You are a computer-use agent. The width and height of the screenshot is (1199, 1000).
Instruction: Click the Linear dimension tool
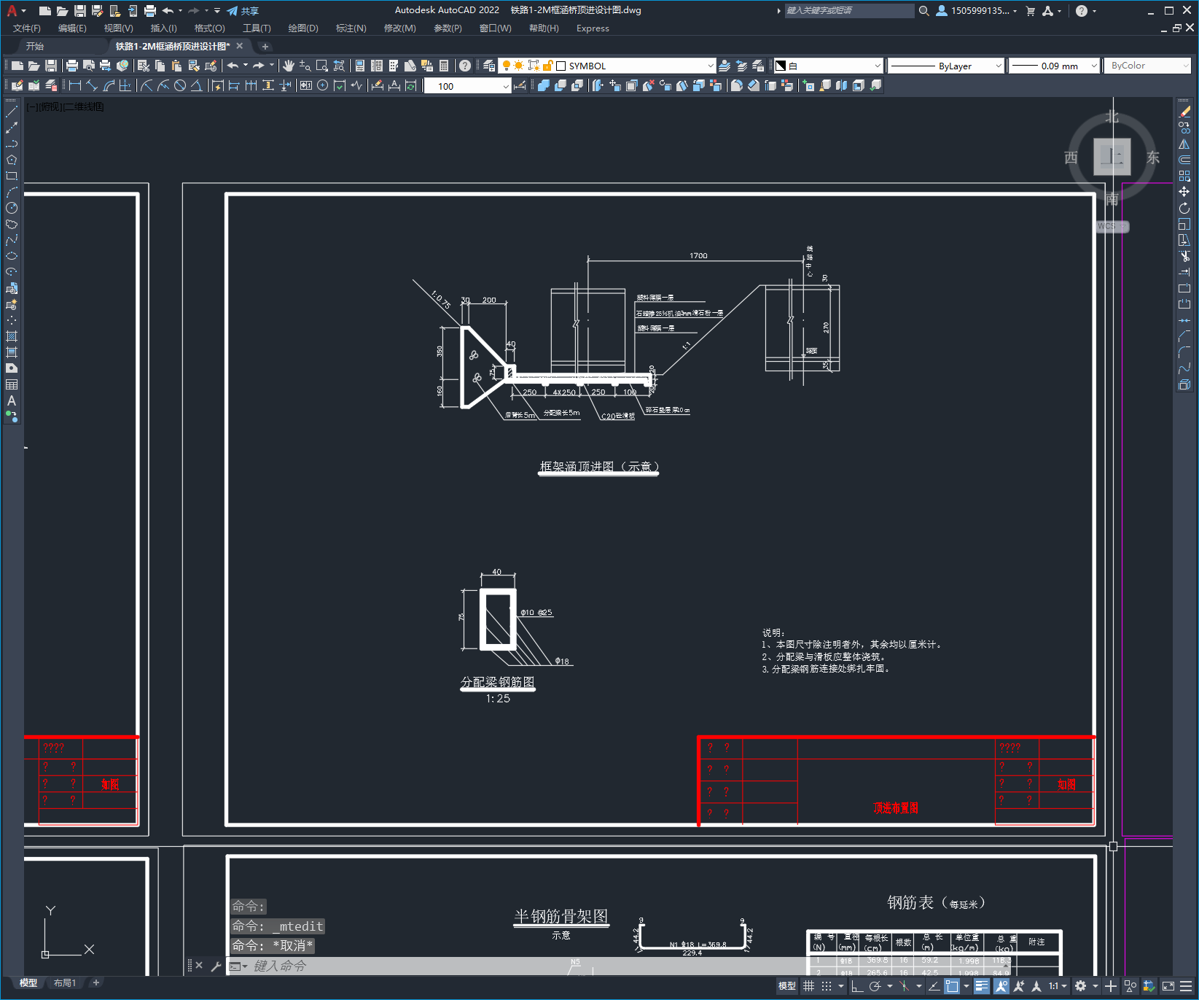click(x=74, y=85)
